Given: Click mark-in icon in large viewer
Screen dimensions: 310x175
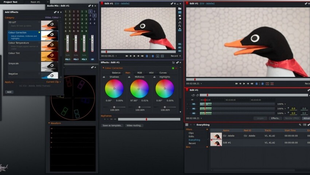Looking at the screenshot, I should (x=257, y=84).
